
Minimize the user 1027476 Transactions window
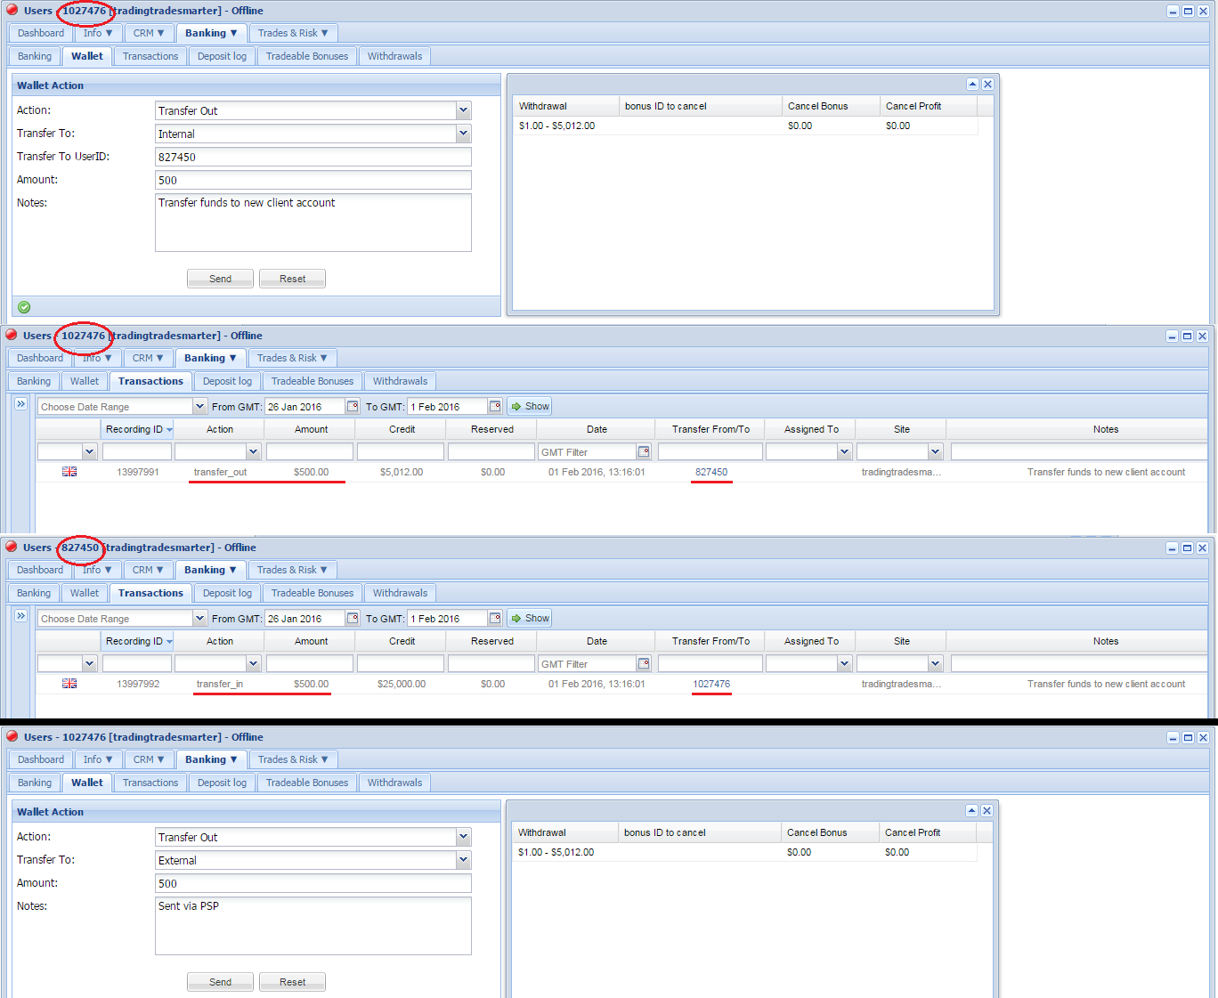(1172, 337)
